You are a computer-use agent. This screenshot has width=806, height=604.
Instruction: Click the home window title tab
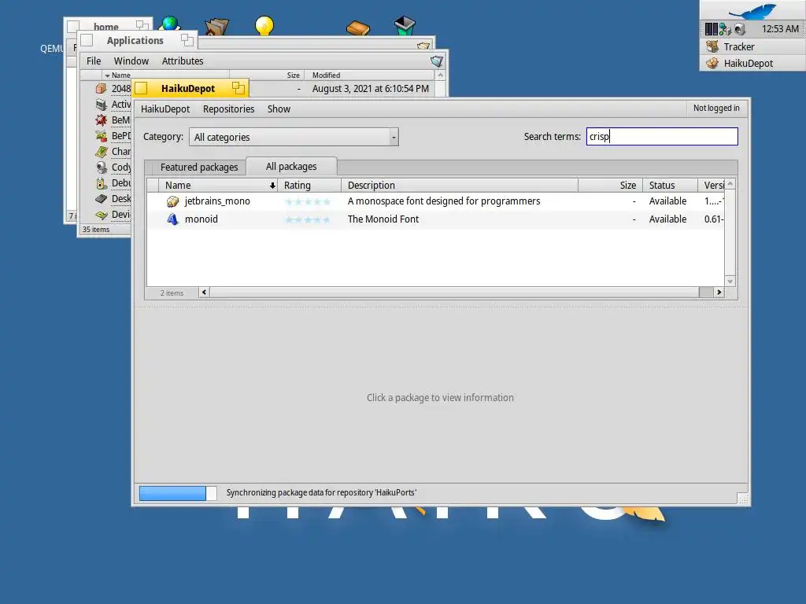coord(108,26)
